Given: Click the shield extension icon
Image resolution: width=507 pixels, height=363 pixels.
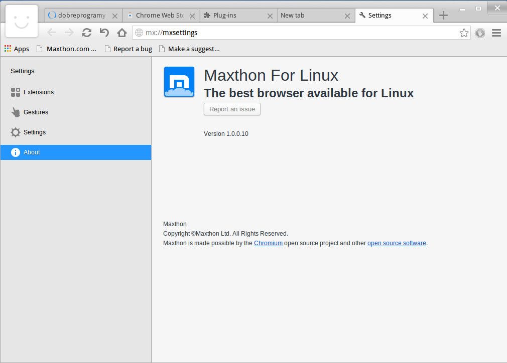Looking at the screenshot, I should 480,33.
